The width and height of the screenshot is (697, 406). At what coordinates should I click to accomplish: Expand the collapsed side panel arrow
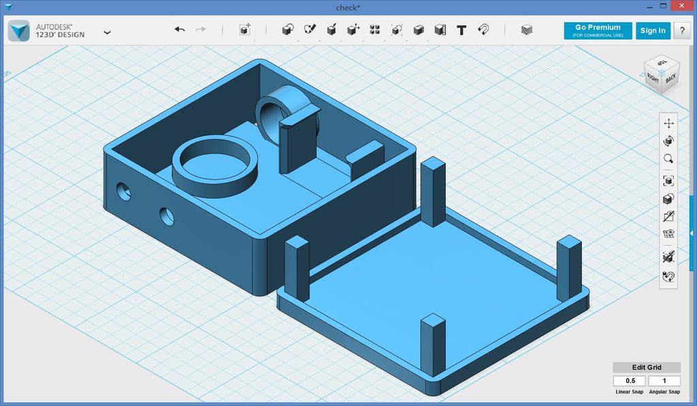coord(692,233)
